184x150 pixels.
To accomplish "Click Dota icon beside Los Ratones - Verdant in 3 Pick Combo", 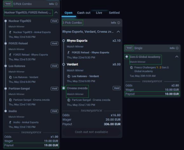I will coord(69,76).
